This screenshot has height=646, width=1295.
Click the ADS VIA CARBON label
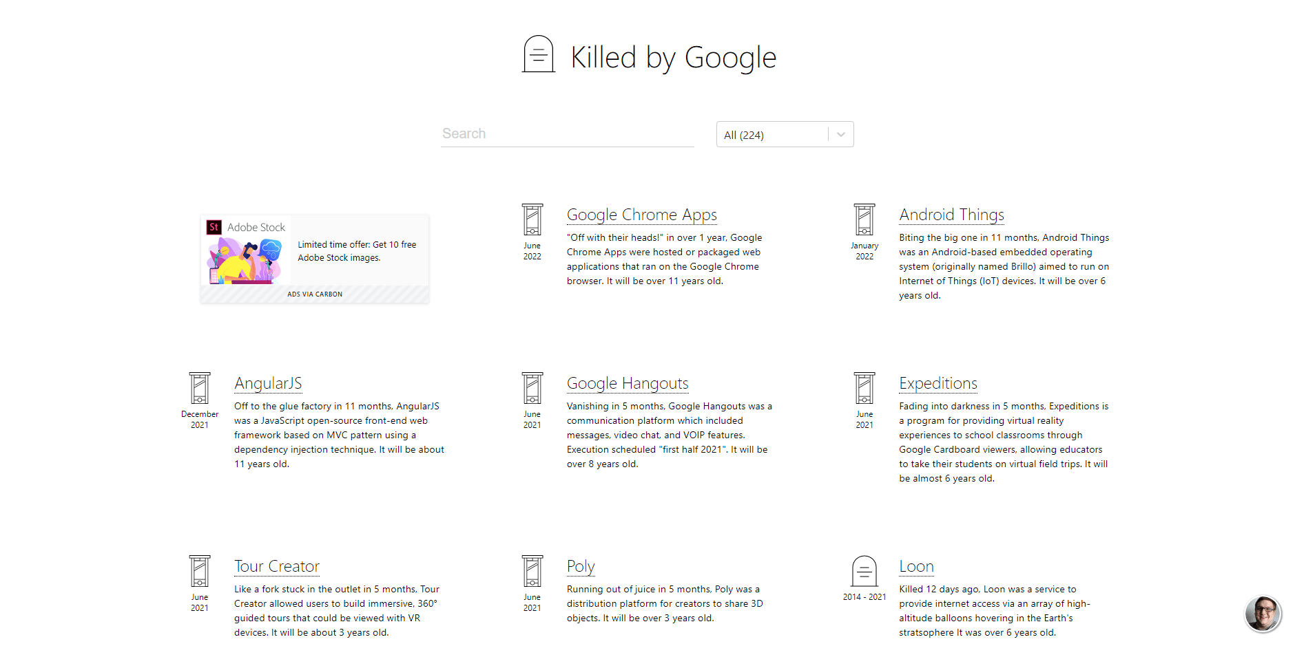pos(315,294)
